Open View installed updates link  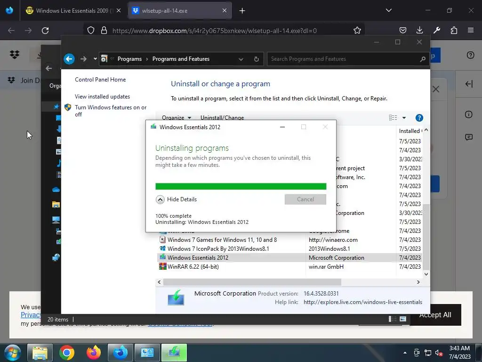[102, 96]
